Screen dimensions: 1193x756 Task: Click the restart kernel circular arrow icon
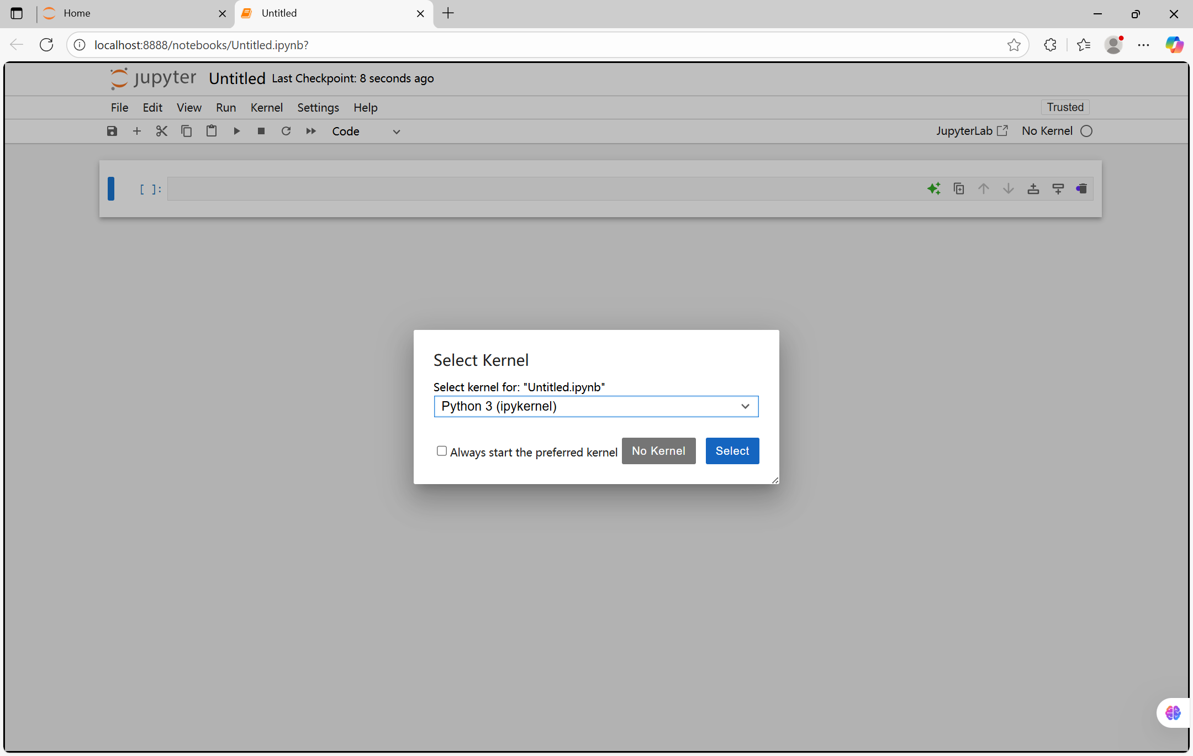(286, 131)
